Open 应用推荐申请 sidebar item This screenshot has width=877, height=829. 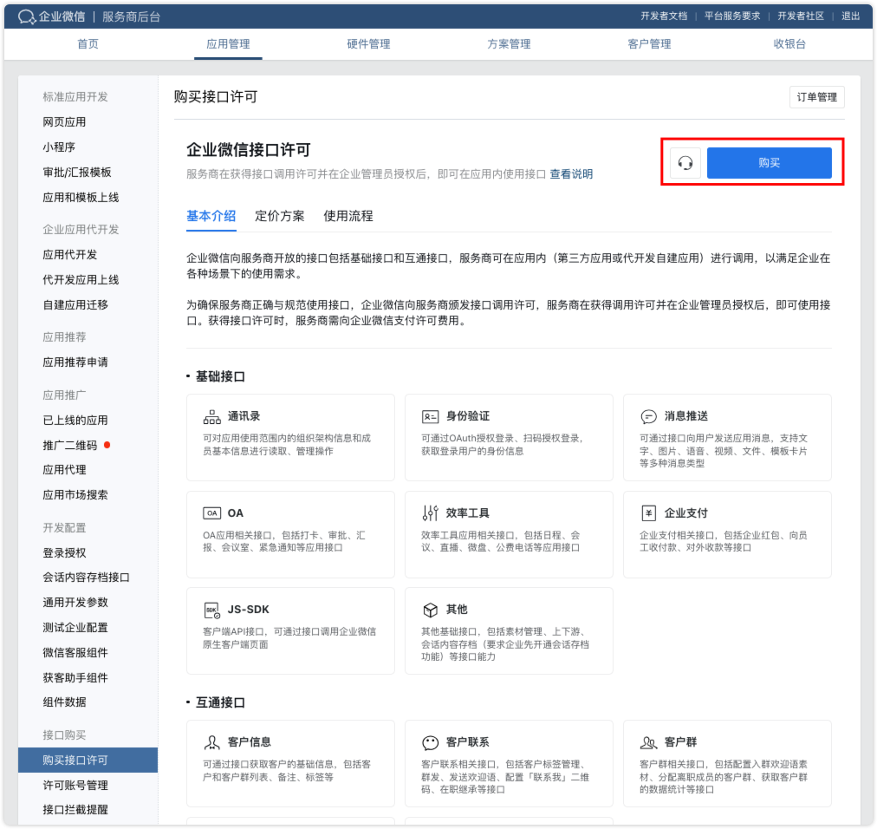(x=75, y=362)
